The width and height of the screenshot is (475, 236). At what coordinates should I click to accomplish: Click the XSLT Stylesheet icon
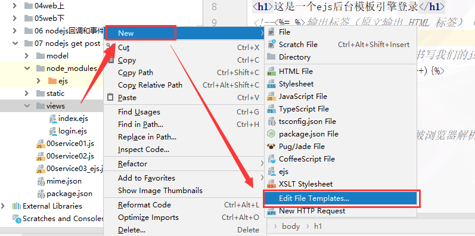(271, 184)
